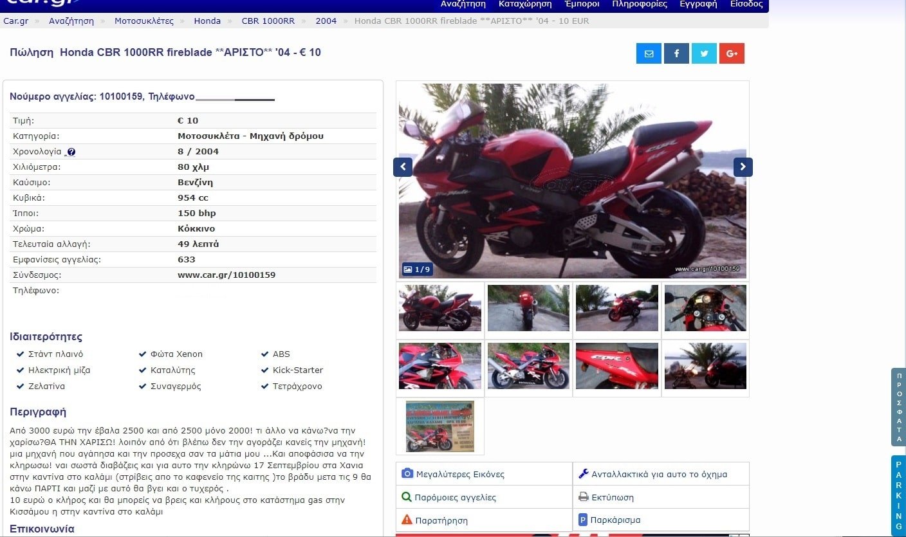Click the warning triangle icon for Παρατήρηση
This screenshot has height=537, width=906.
[407, 520]
